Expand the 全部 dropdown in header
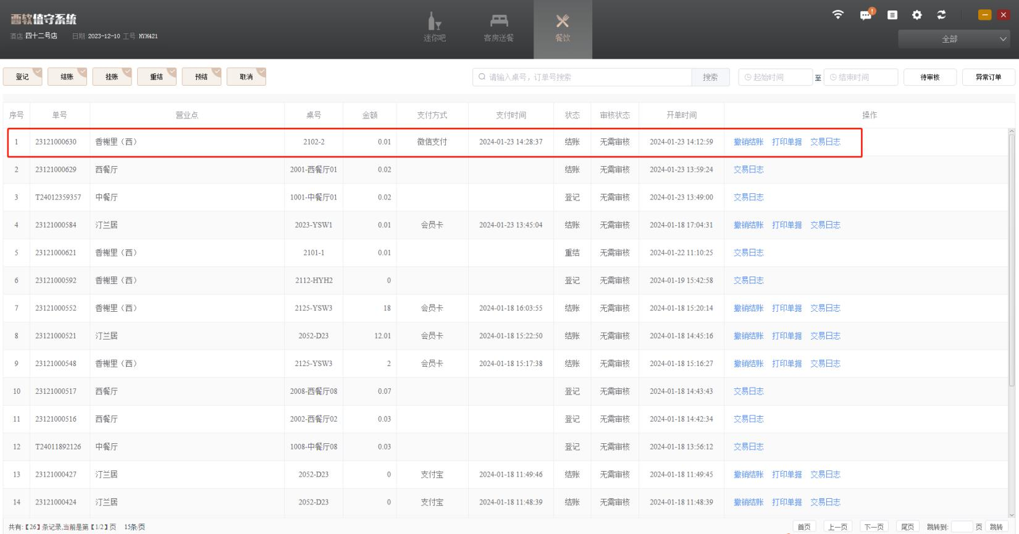The height and width of the screenshot is (534, 1019). pos(955,39)
